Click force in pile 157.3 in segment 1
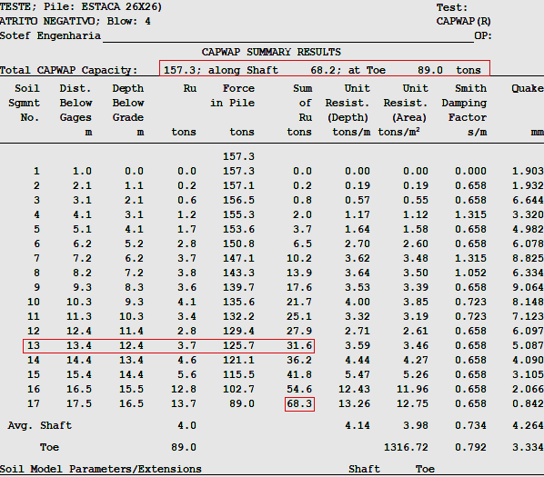The height and width of the screenshot is (477, 544). coord(238,171)
